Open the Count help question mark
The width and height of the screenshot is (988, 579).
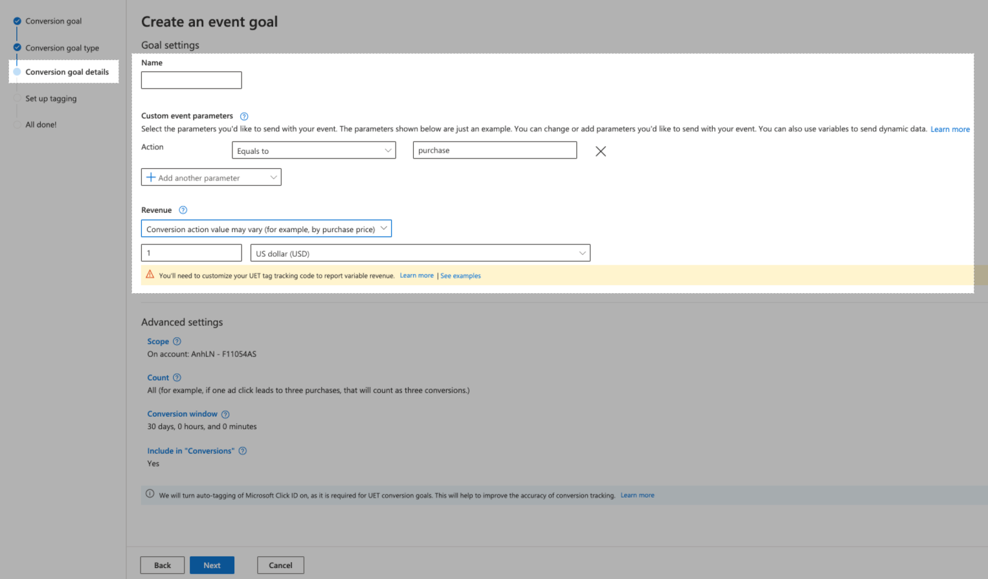(x=177, y=378)
